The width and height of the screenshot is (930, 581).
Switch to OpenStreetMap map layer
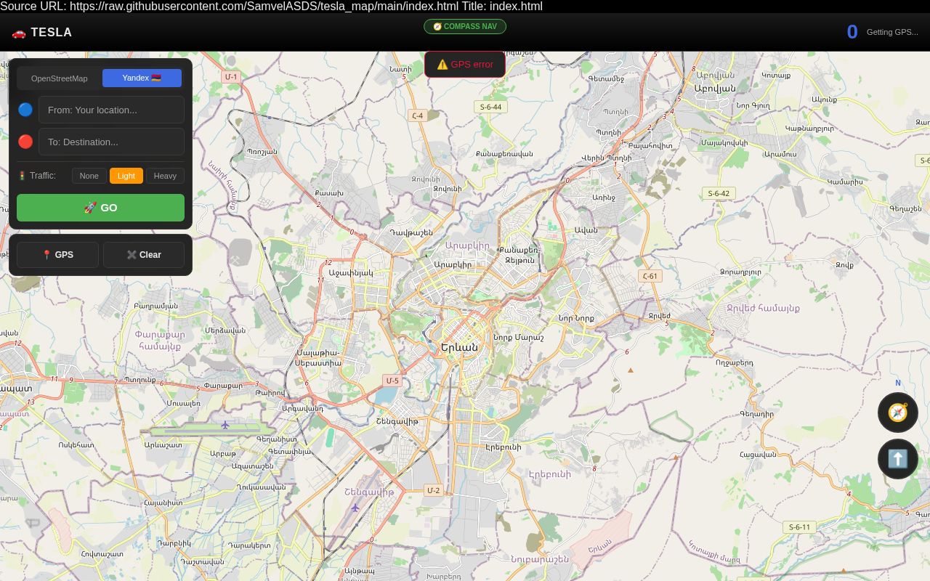pos(60,78)
